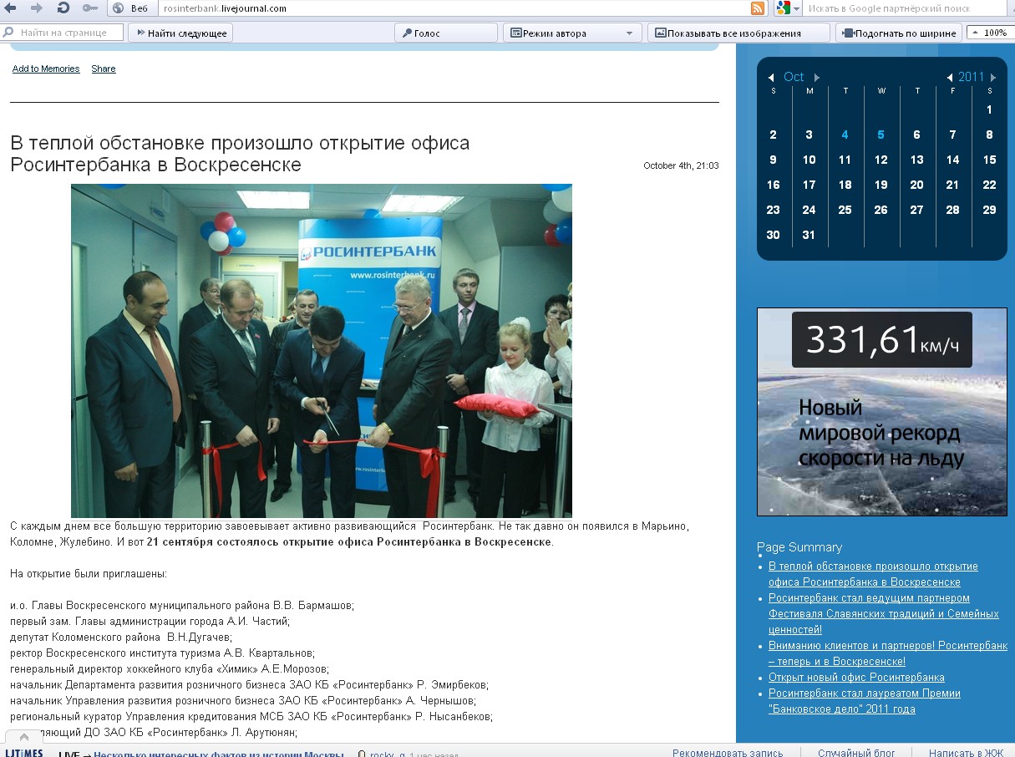Click the 'Oct' month label in calendar
This screenshot has width=1015, height=757.
pyautogui.click(x=794, y=77)
